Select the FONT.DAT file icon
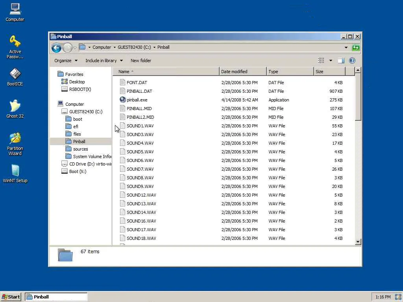403x302 pixels. click(123, 83)
